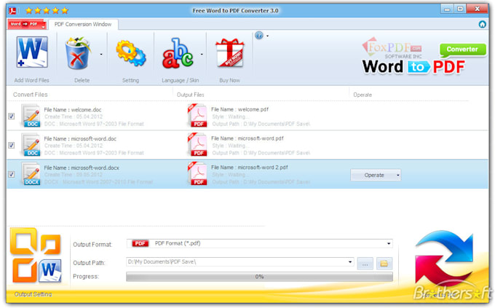The width and height of the screenshot is (495, 308).
Task: Select the File Name : microsoft-word.pdf text
Action: (x=247, y=138)
